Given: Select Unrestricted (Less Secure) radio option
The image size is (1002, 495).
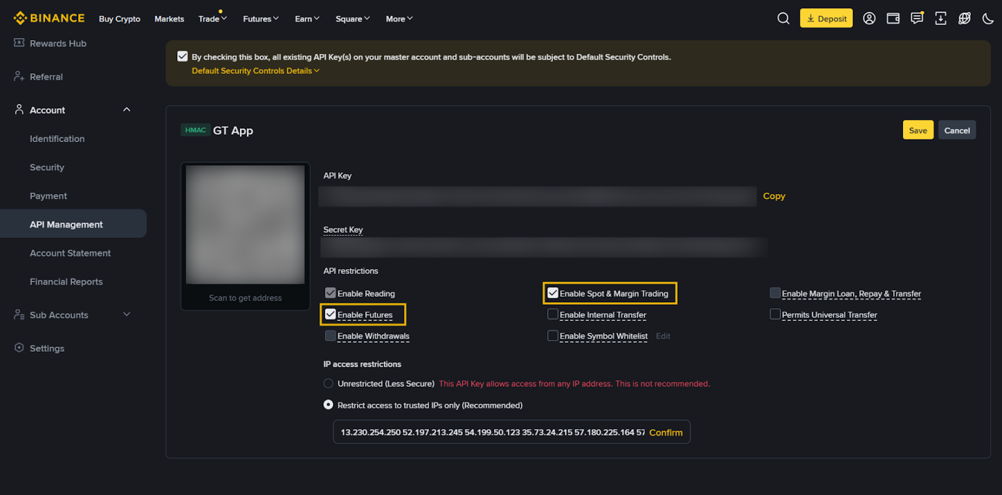Looking at the screenshot, I should (328, 384).
